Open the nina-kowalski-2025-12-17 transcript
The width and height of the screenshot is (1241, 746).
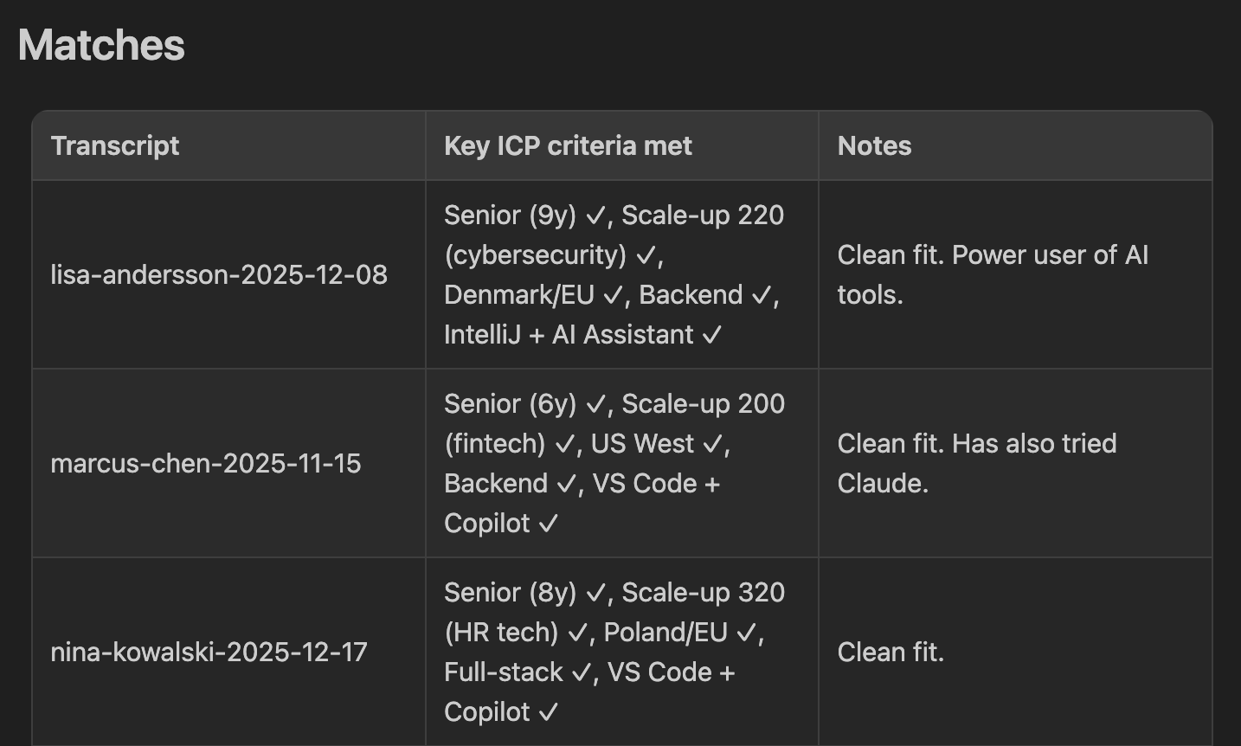[209, 652]
